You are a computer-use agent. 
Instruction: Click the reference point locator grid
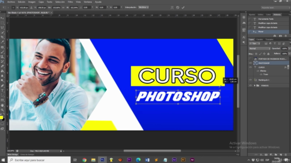pyautogui.click(x=13, y=8)
